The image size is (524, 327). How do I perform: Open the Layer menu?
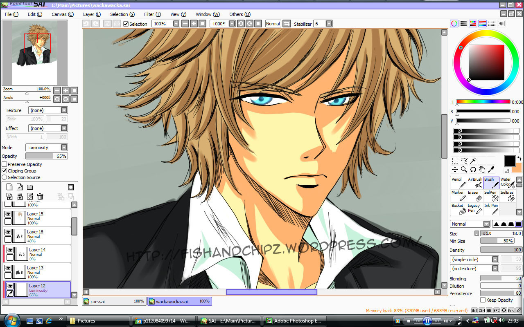pyautogui.click(x=92, y=14)
